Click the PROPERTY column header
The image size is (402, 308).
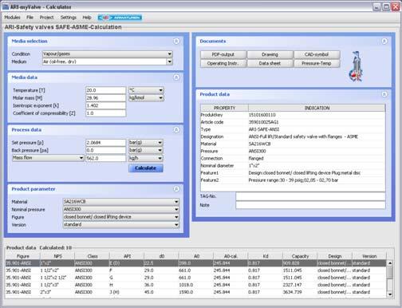tap(224, 108)
